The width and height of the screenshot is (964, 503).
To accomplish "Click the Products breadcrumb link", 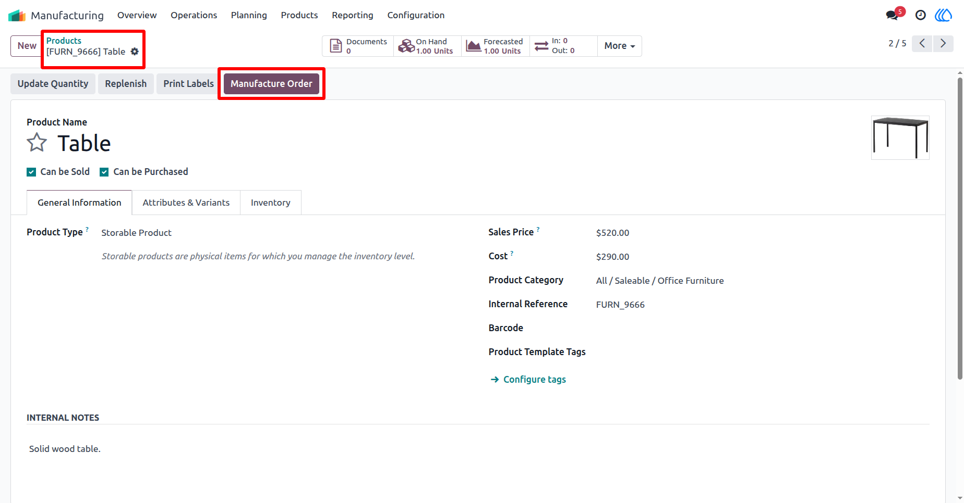I will 64,41.
